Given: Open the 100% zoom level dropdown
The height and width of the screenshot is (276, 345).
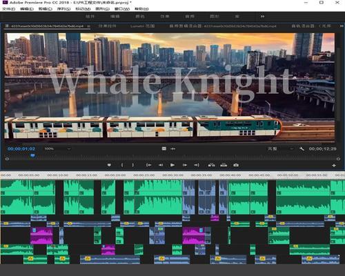Looking at the screenshot, I should pos(57,149).
